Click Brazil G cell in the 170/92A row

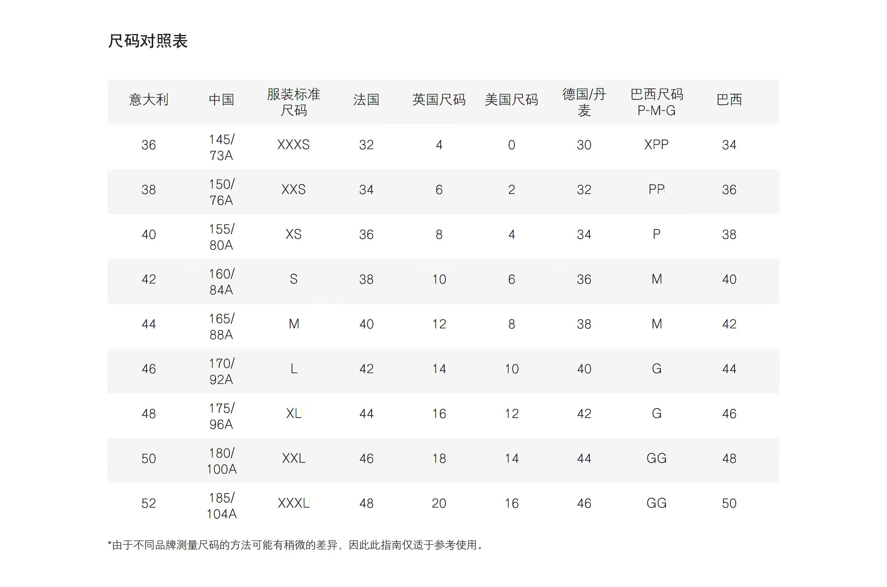click(657, 369)
